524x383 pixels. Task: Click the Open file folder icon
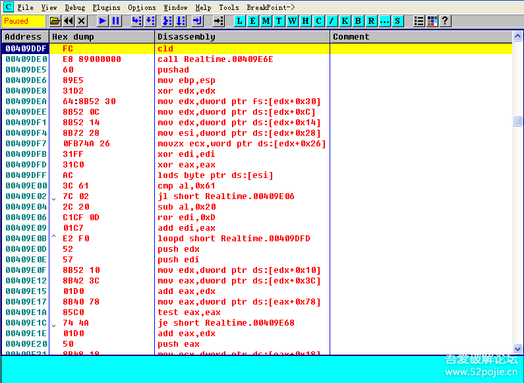(x=55, y=21)
